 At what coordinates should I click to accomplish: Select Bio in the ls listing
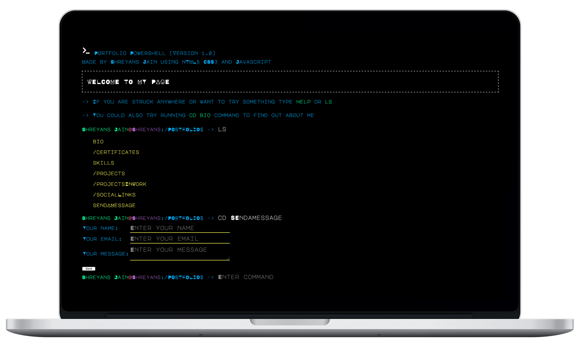point(98,142)
